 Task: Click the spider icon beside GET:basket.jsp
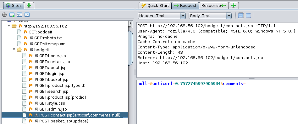pyautogui.click(x=36, y=79)
